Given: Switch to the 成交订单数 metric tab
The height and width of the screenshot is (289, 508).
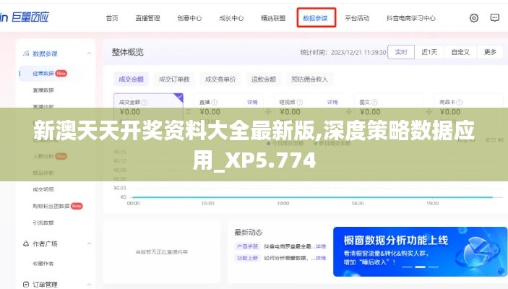Looking at the screenshot, I should coord(174,79).
